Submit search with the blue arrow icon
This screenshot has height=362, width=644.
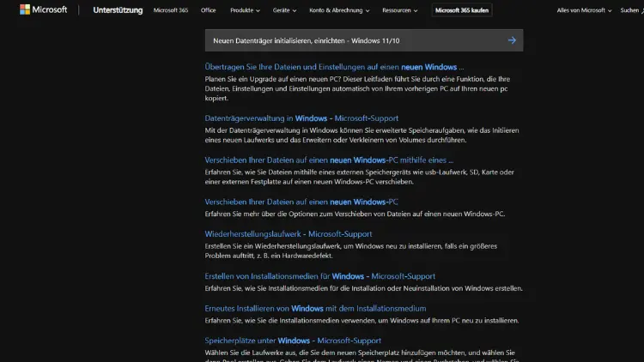tap(512, 40)
